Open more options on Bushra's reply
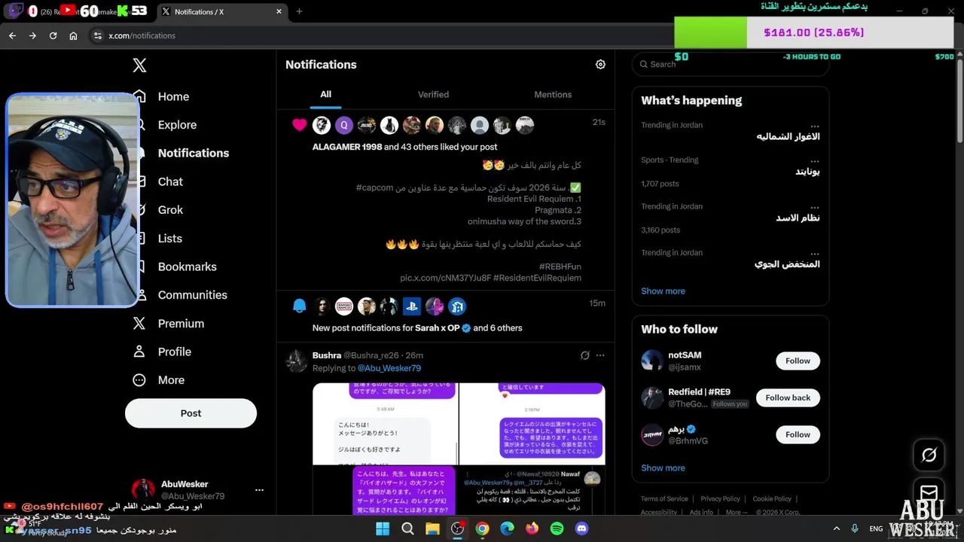Screen dimensions: 964x542 pos(600,355)
